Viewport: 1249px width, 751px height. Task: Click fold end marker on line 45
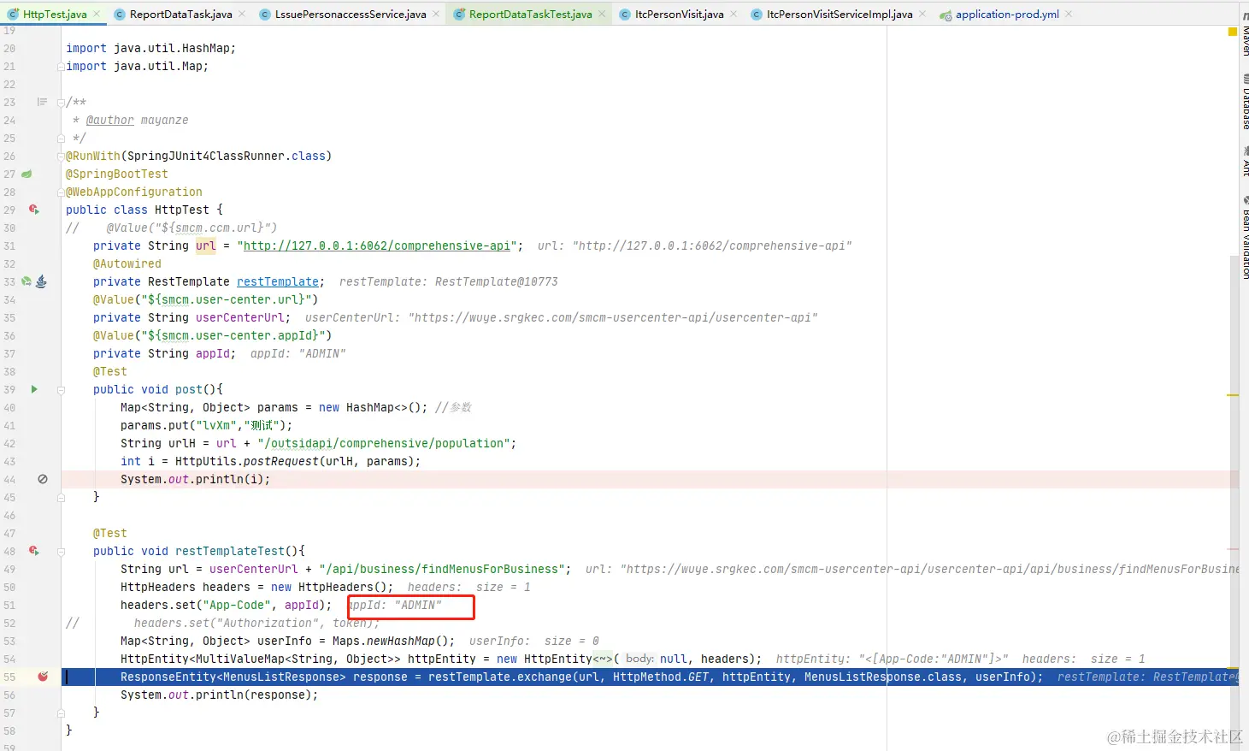(x=61, y=497)
